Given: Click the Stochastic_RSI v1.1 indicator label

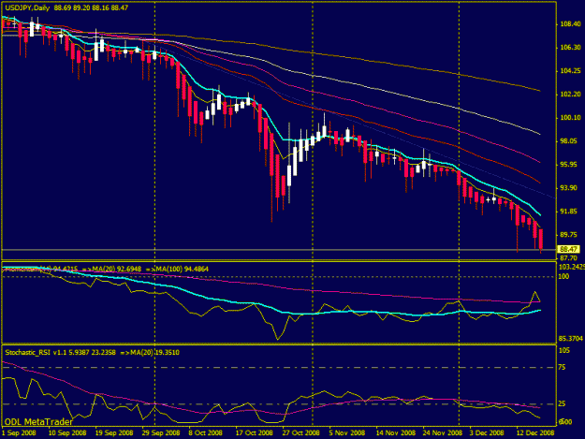Looking at the screenshot, I should [92, 353].
